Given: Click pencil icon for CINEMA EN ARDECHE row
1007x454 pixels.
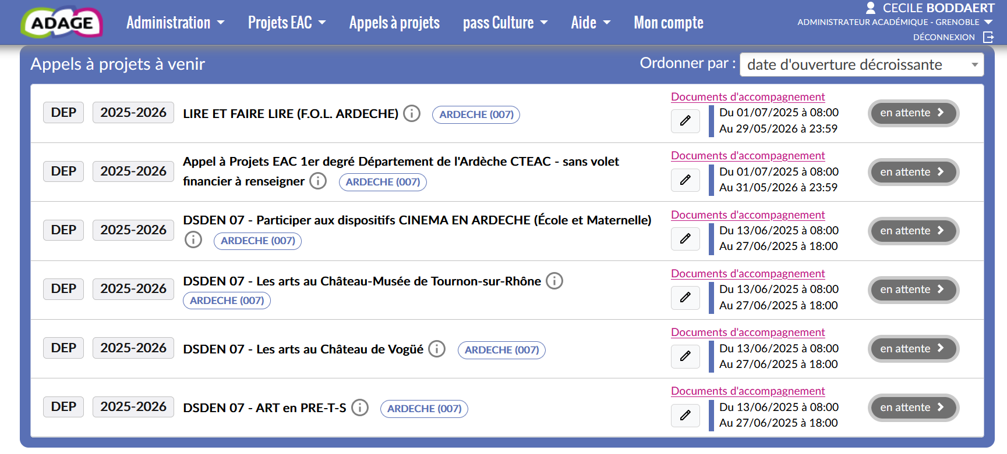Looking at the screenshot, I should pyautogui.click(x=686, y=239).
